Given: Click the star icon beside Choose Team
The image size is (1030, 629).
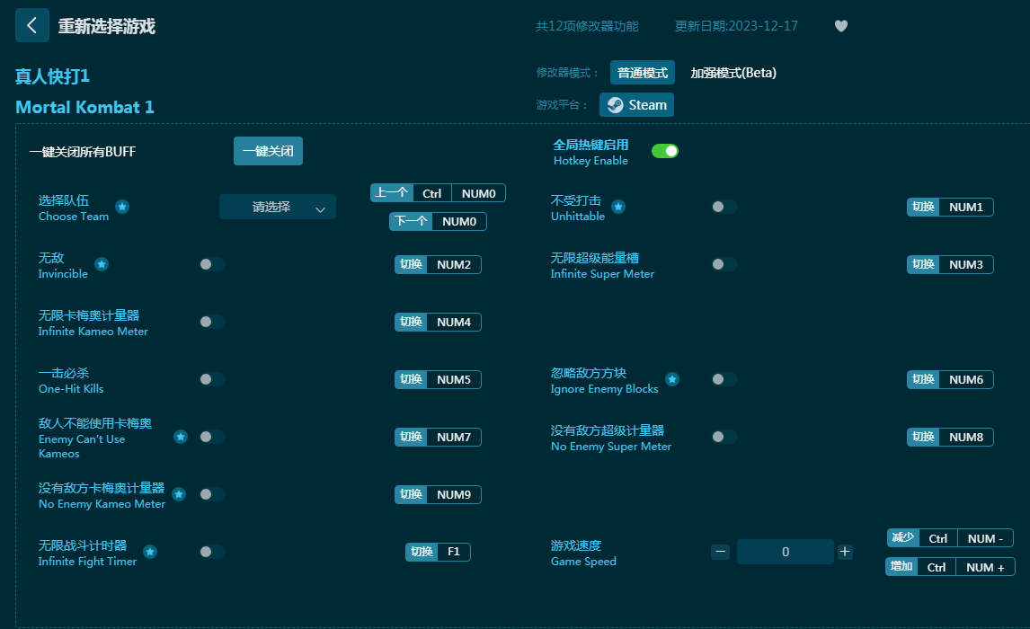Looking at the screenshot, I should 122,207.
